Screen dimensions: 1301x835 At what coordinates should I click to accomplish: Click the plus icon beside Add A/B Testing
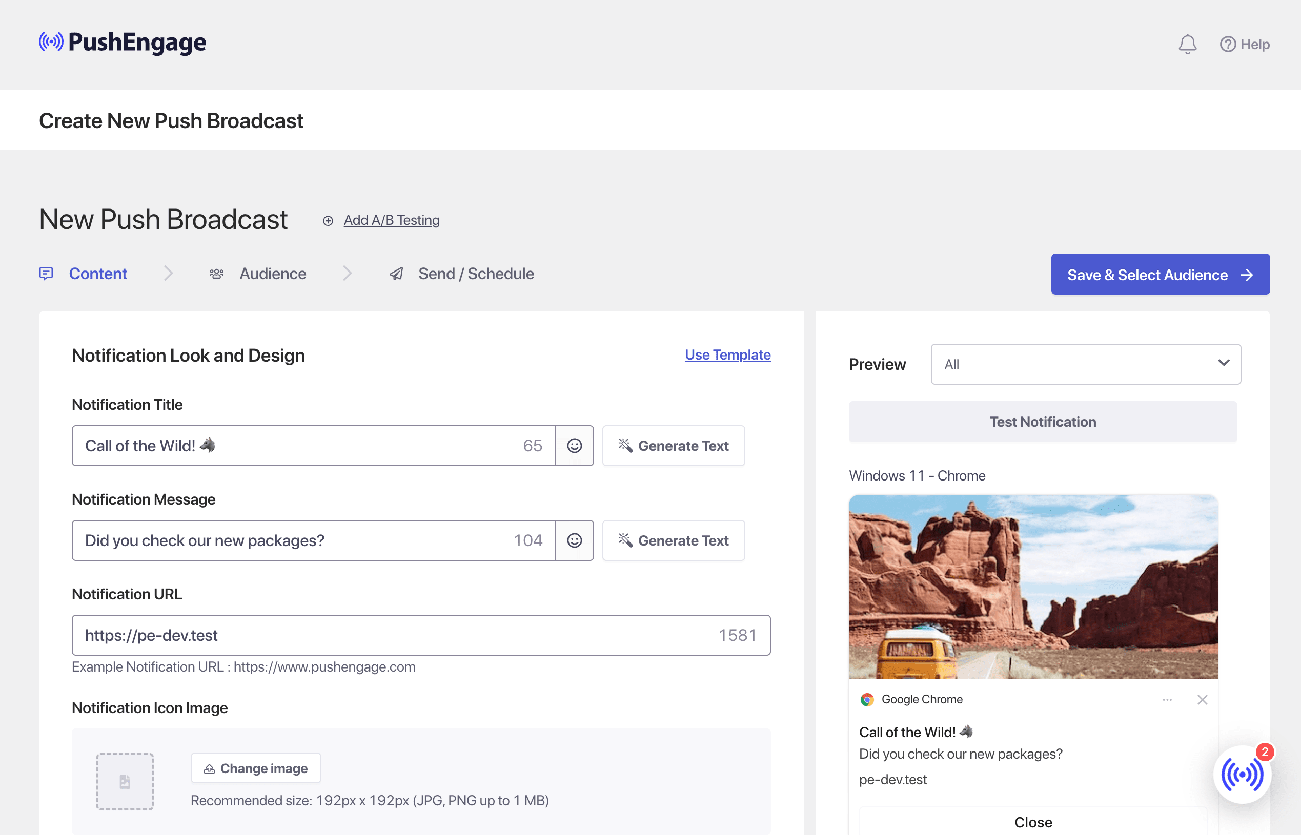coord(328,221)
